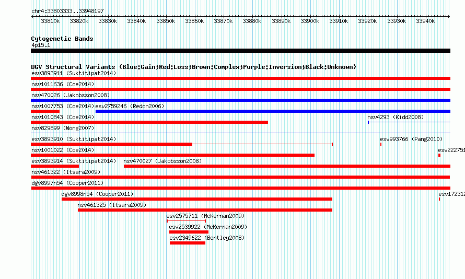Click the 33870k ruler tick label
Screen dimensions: 465x279
223,21
